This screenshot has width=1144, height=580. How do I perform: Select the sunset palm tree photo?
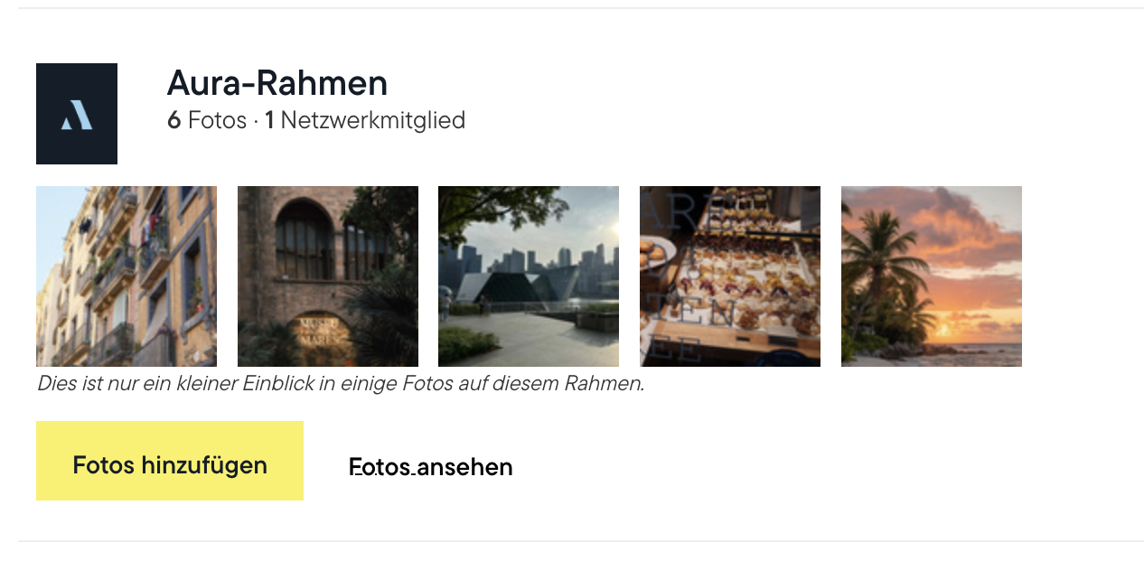tap(932, 276)
